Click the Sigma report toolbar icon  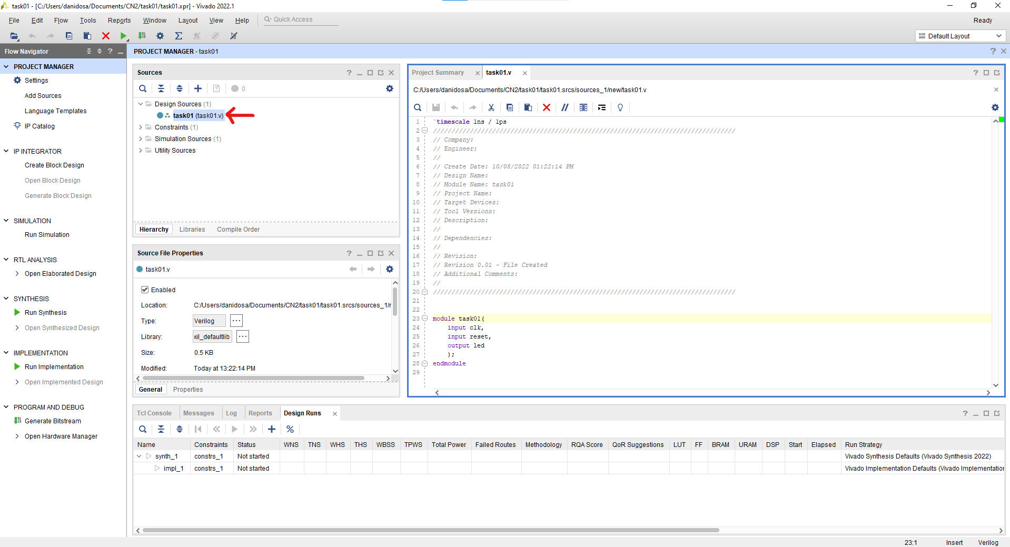[179, 36]
